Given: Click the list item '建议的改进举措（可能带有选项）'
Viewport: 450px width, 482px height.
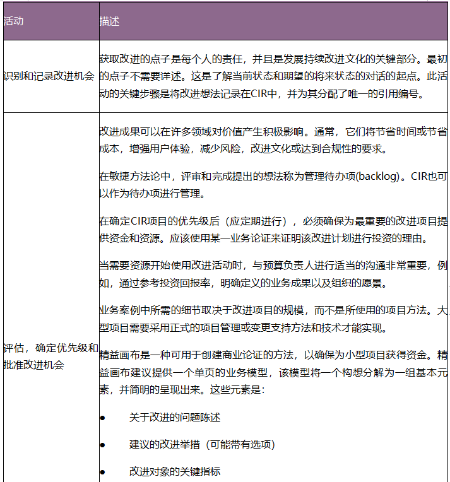Looking at the screenshot, I should 202,444.
